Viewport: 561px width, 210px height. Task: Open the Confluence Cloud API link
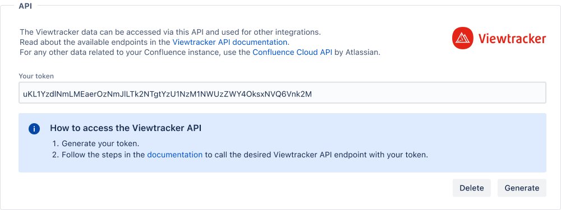point(292,53)
